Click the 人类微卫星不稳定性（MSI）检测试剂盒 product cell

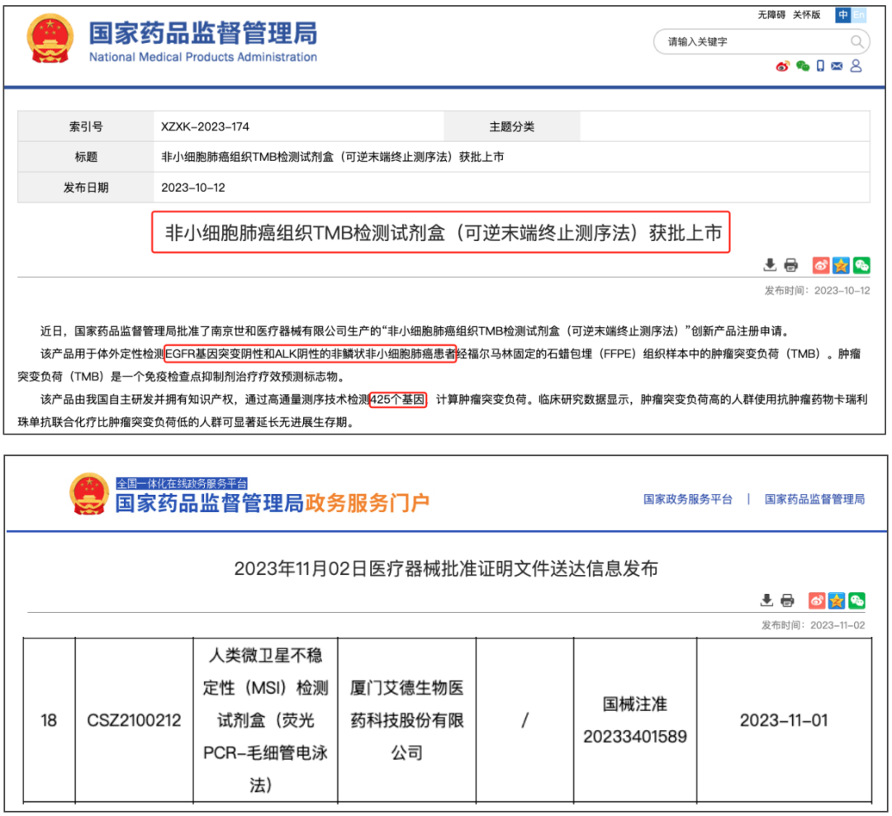coord(265,720)
